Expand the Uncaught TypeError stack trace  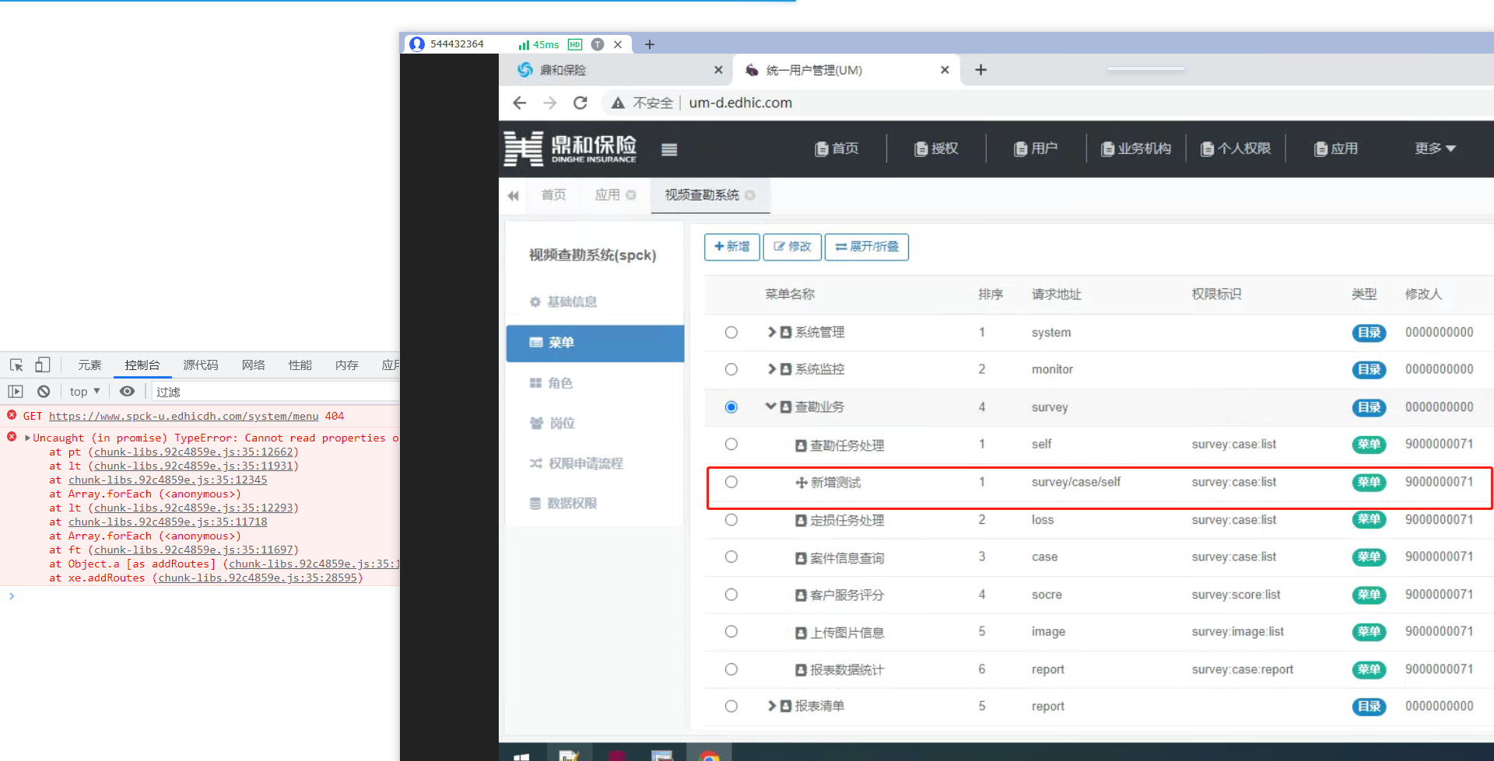pos(28,438)
